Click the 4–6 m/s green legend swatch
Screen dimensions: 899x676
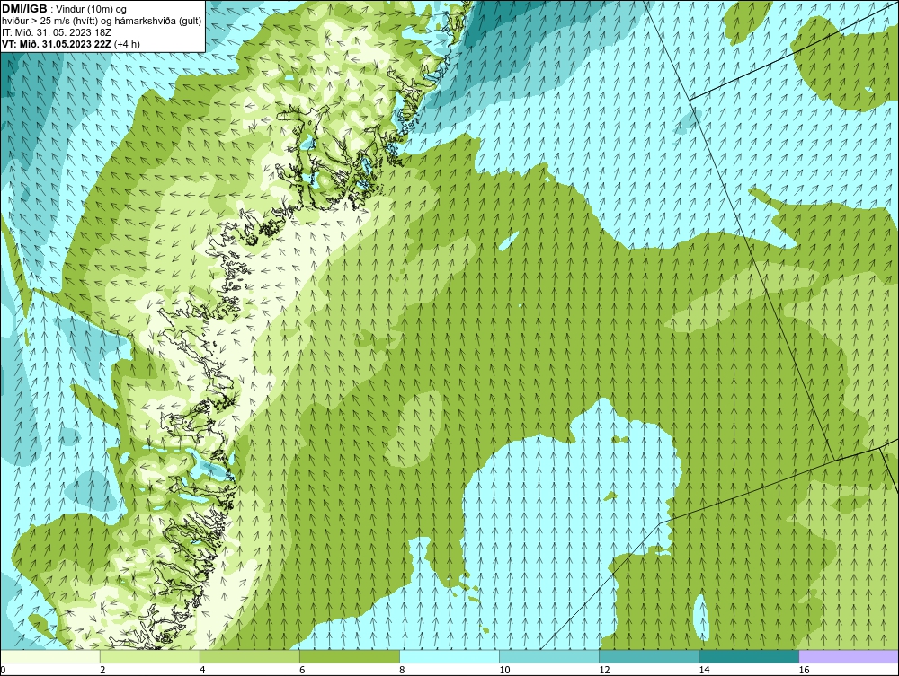click(249, 656)
